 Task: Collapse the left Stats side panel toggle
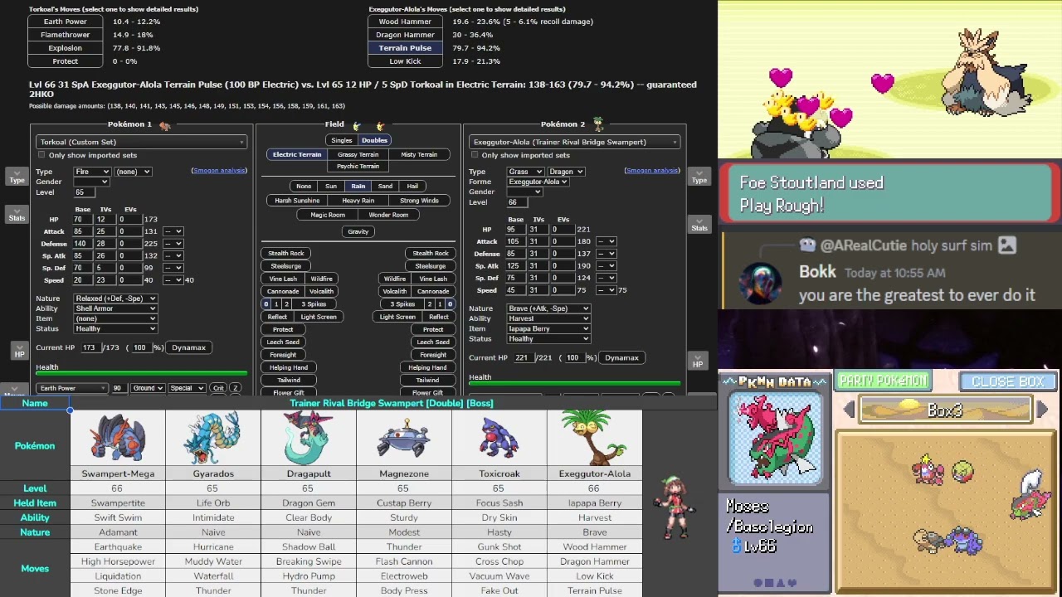(x=17, y=215)
